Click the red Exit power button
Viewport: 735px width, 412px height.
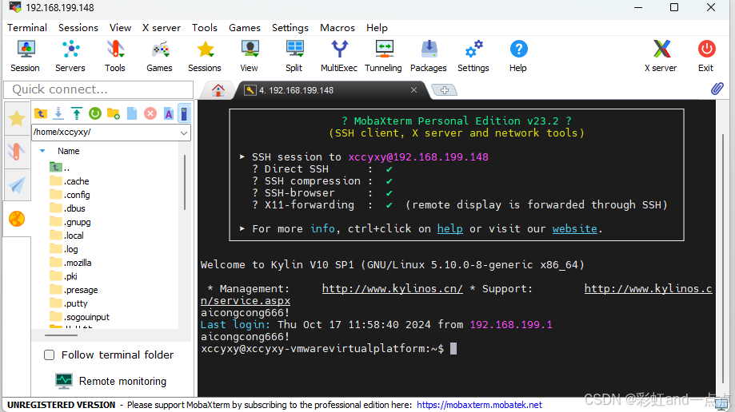pos(706,56)
